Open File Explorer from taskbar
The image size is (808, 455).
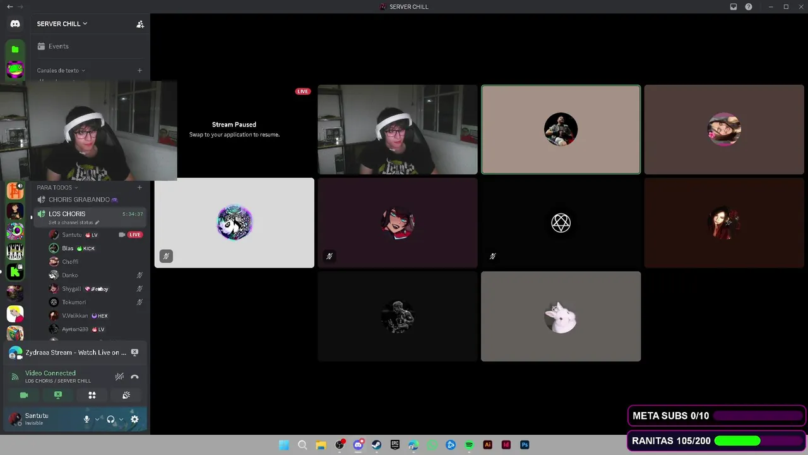(321, 445)
